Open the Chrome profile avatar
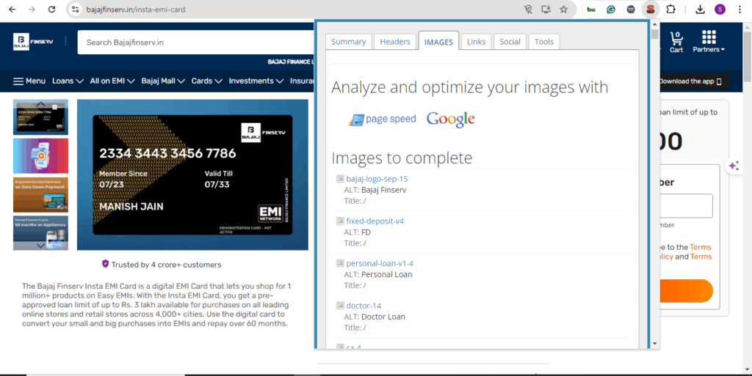This screenshot has height=376, width=752. tap(720, 9)
